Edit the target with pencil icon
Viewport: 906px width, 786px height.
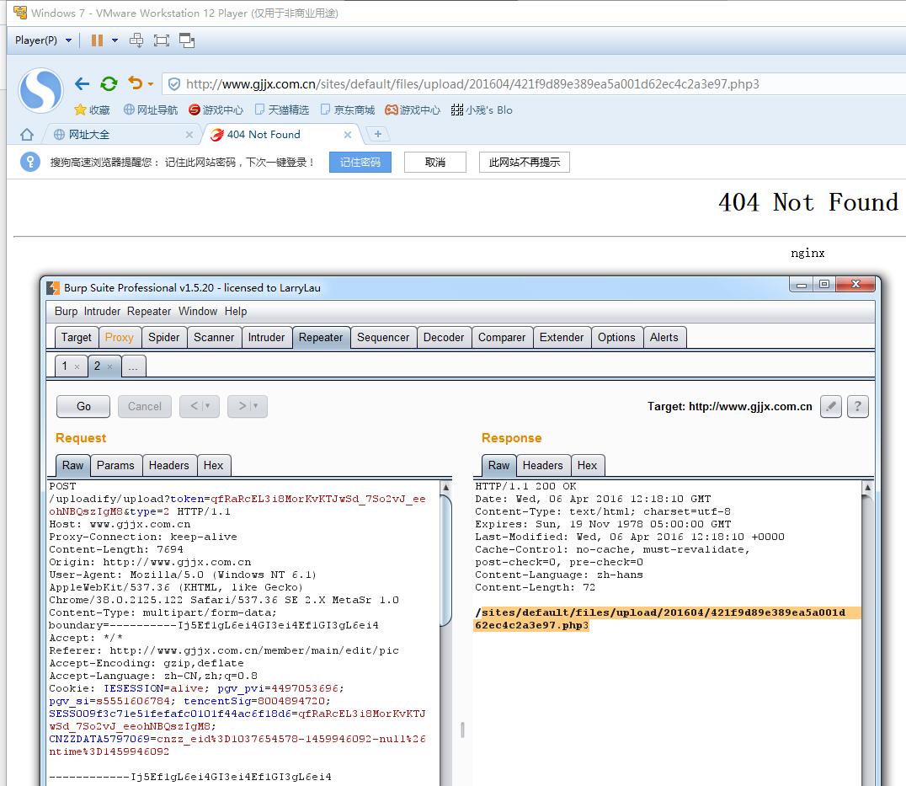tap(831, 406)
